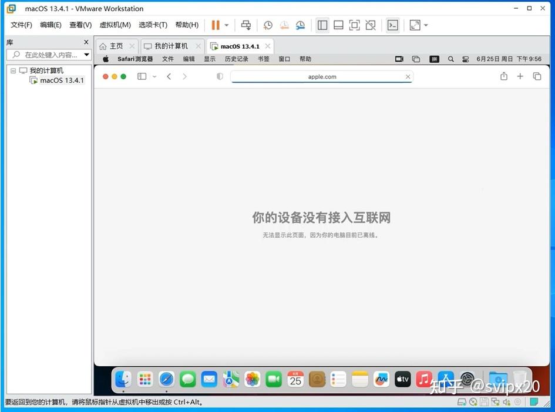The image size is (555, 412).
Task: Click the apple.com address bar
Action: [x=322, y=77]
